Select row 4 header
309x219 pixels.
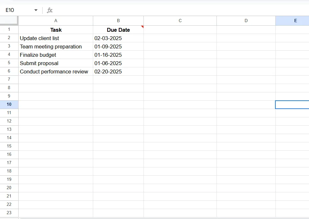(x=9, y=55)
